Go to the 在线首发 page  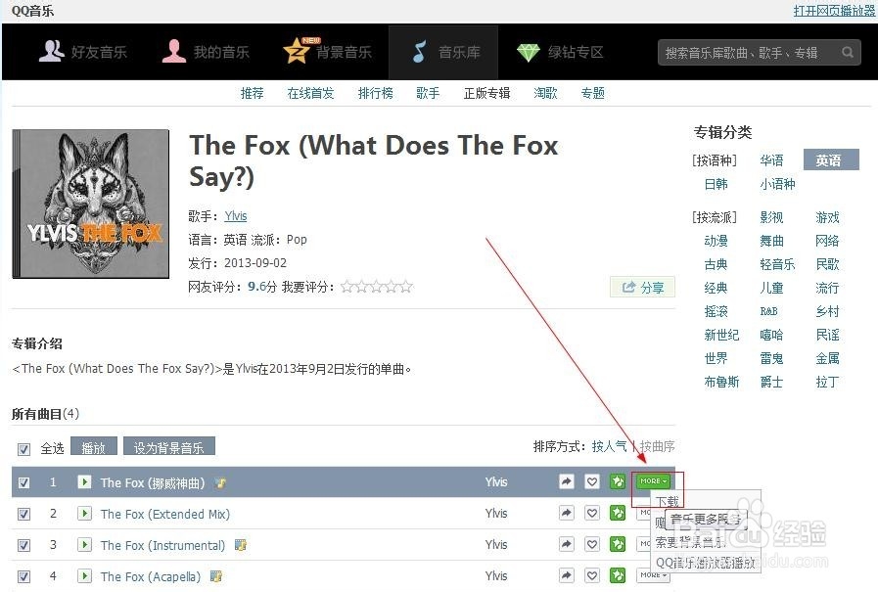tap(310, 93)
